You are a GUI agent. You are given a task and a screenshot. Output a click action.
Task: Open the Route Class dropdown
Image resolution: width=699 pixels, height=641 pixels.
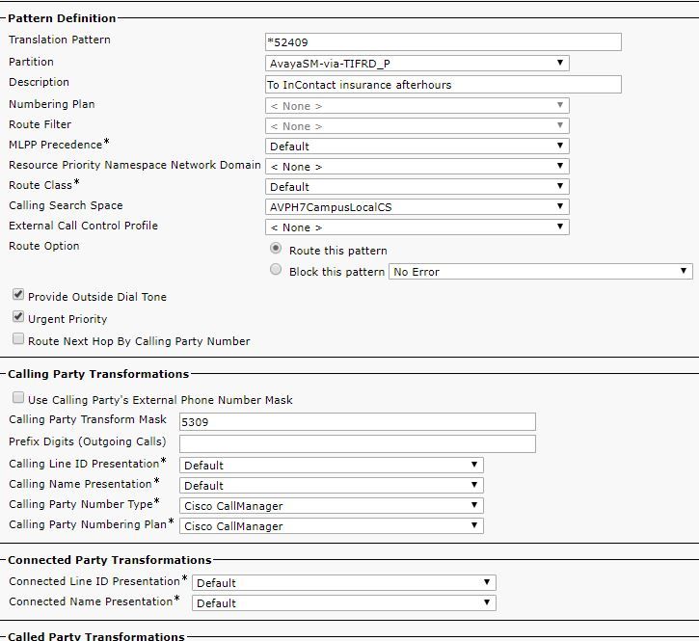[417, 186]
